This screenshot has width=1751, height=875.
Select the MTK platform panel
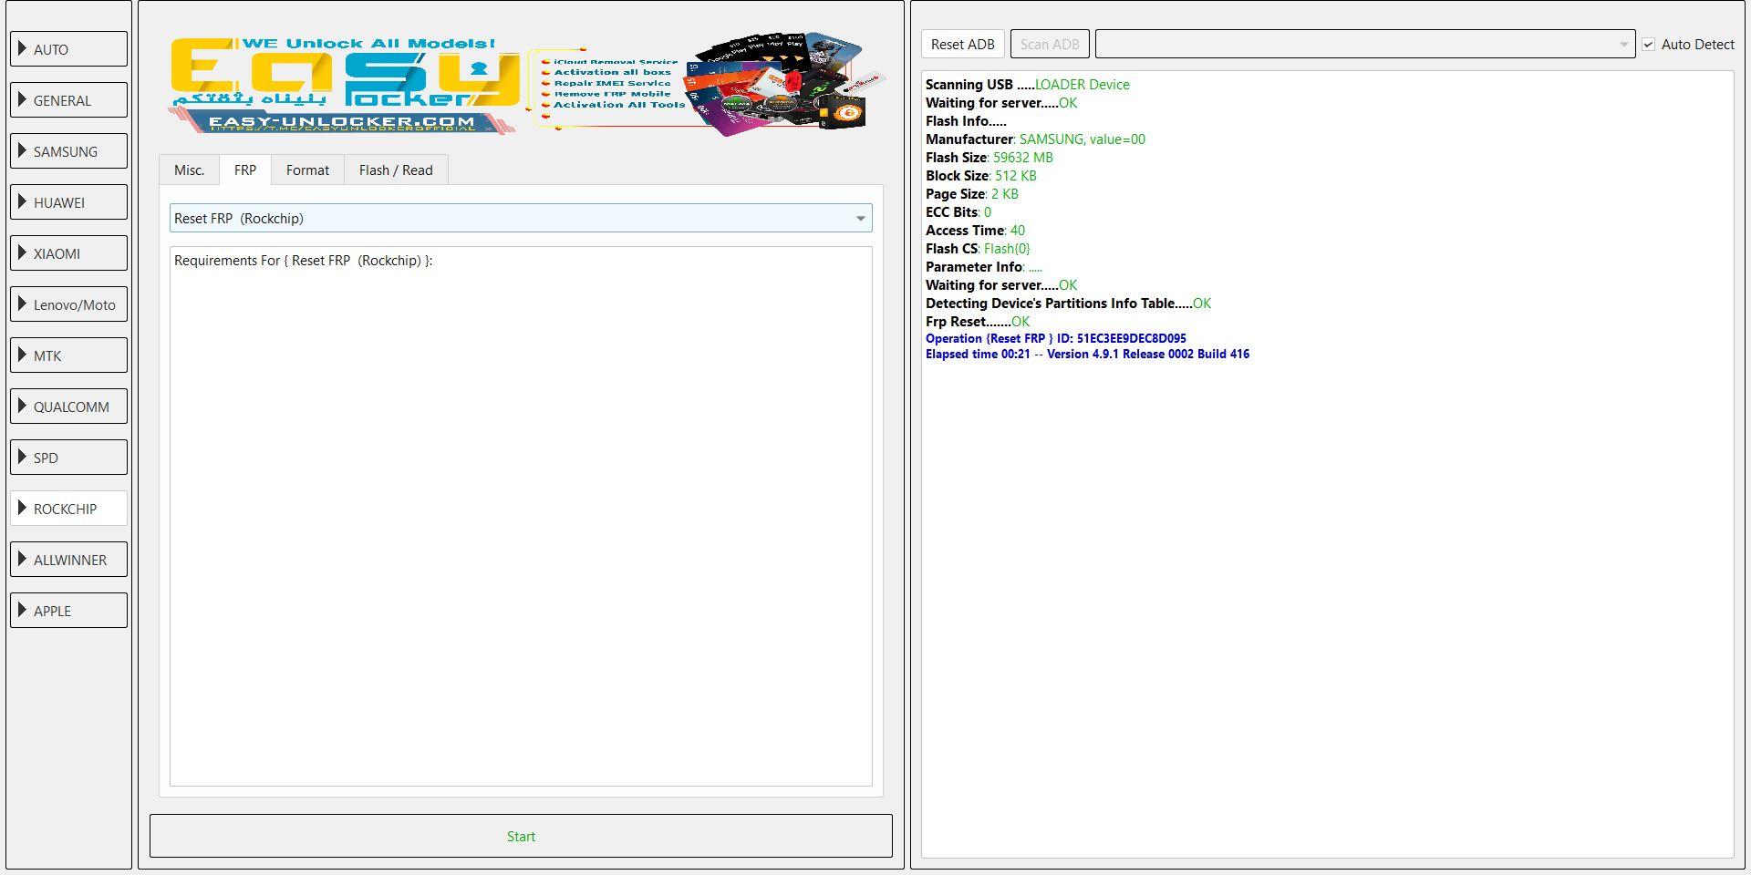(x=68, y=355)
